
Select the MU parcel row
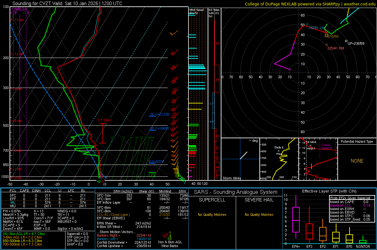[x=48, y=206]
